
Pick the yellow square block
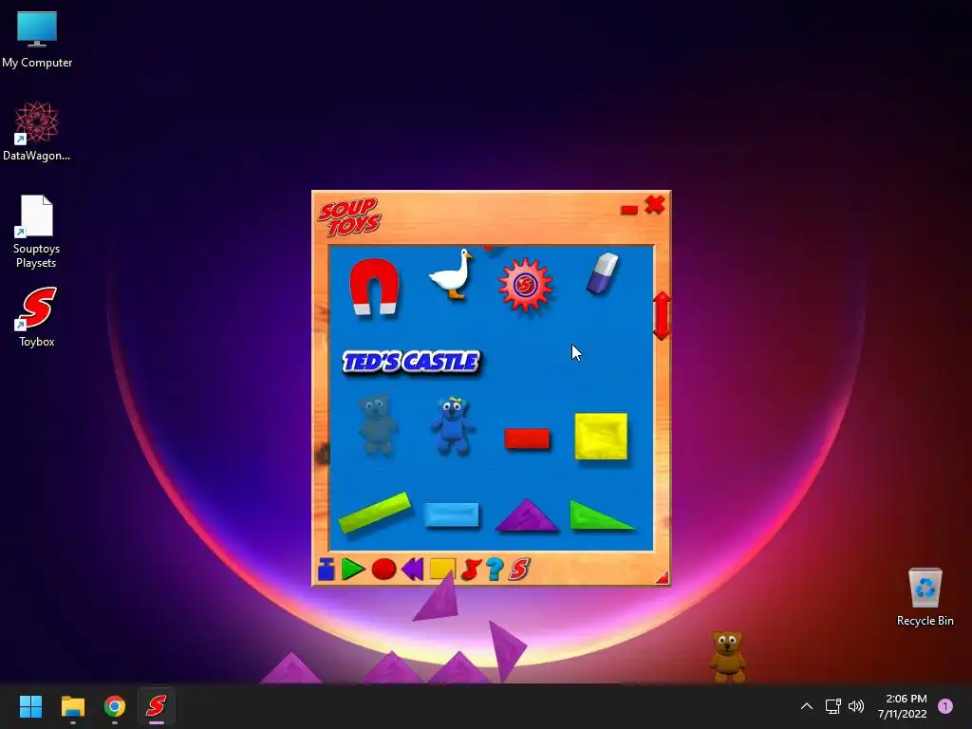tap(601, 437)
